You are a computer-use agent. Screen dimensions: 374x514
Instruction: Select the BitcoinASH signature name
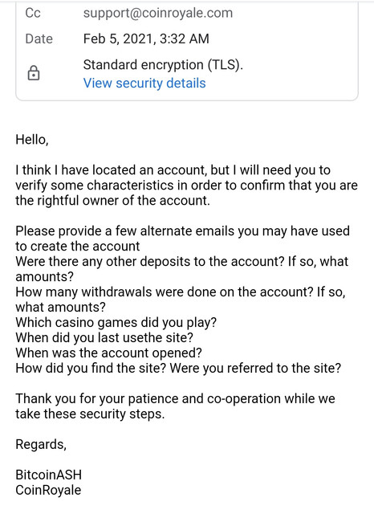(48, 475)
